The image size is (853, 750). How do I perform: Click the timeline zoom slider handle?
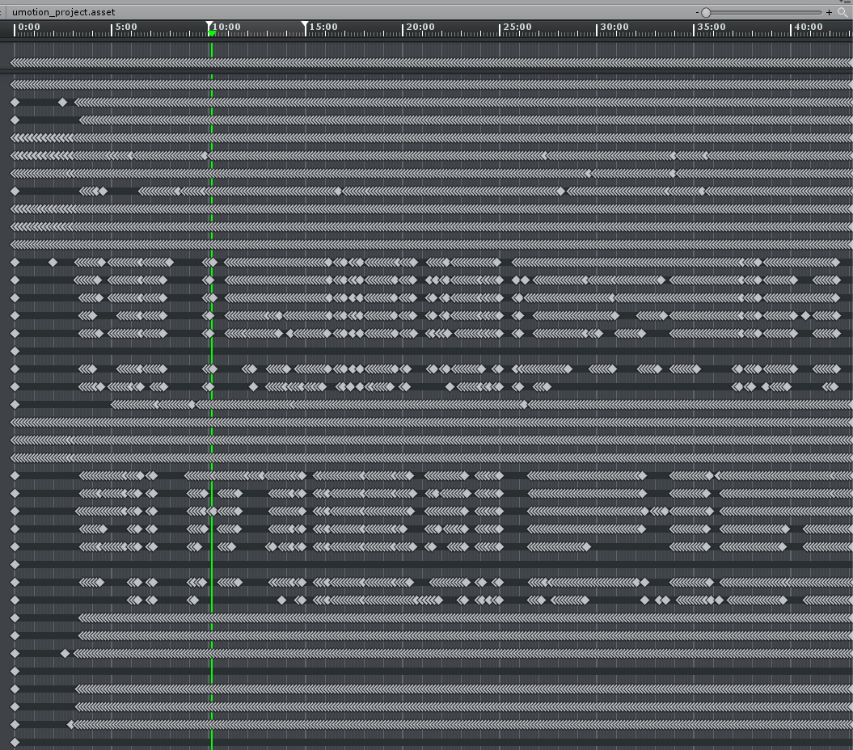point(706,12)
